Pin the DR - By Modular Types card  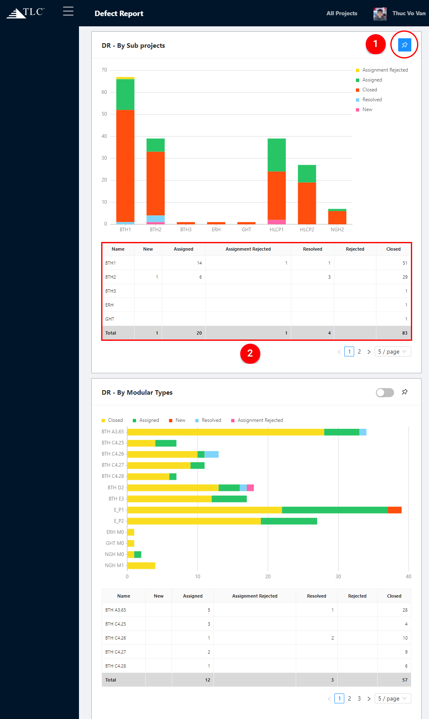[x=405, y=392]
